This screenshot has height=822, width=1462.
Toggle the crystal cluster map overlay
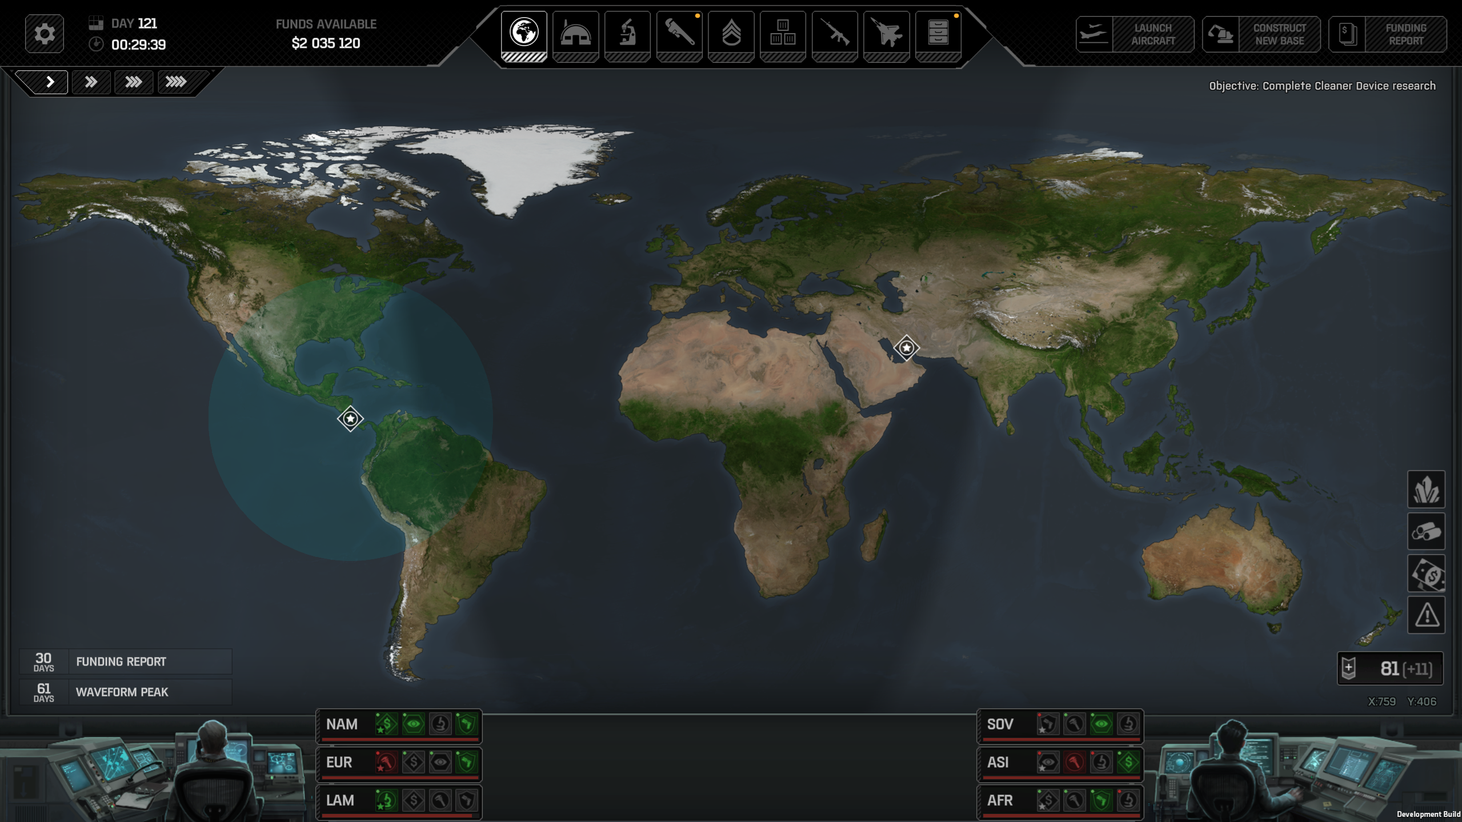[x=1426, y=490]
